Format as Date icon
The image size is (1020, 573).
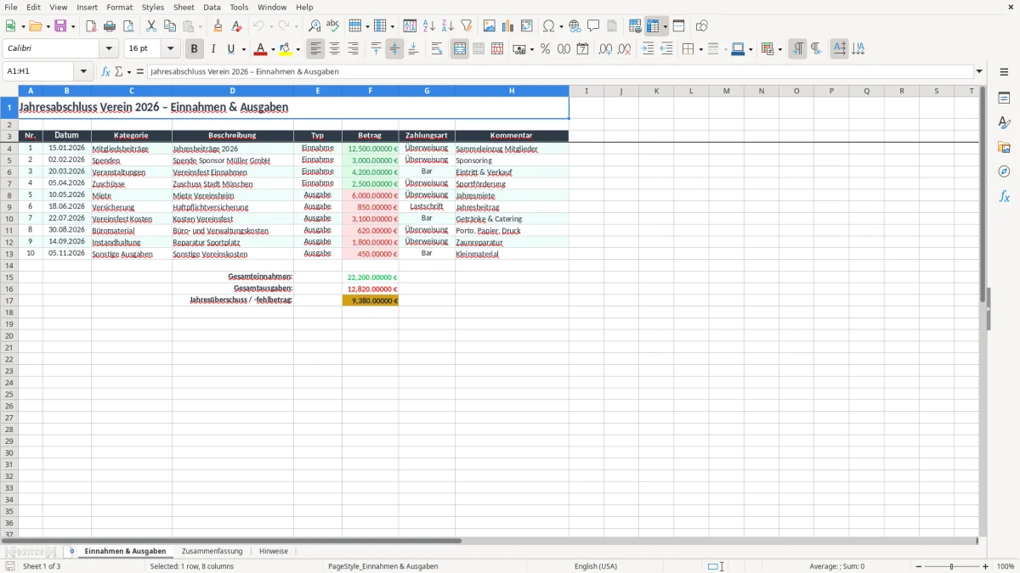point(582,49)
